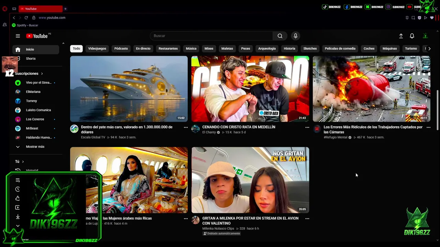Open the YouTube hamburger guide menu
Viewport: 440px width, 247px height.
[x=18, y=36]
